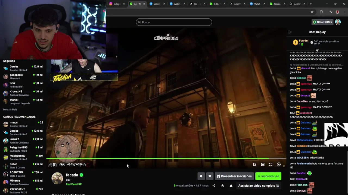Open Gaules channel with 12,9 mil viewers

[x=23, y=68]
